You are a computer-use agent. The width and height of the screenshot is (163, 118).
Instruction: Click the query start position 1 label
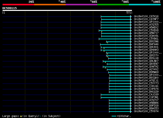(x=4, y=12)
